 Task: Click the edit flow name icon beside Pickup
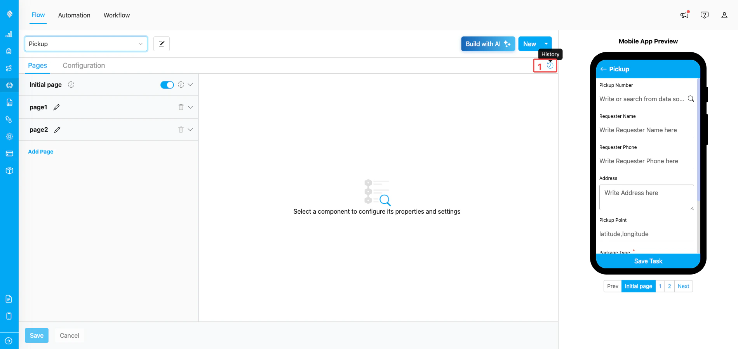(162, 44)
